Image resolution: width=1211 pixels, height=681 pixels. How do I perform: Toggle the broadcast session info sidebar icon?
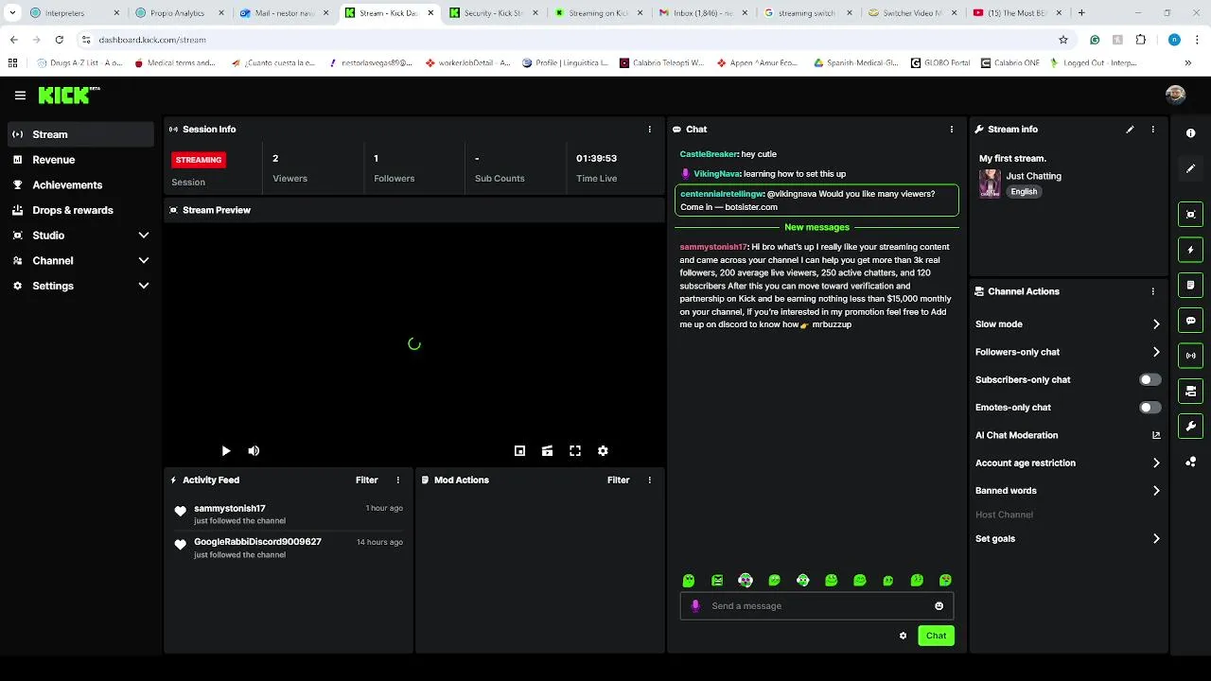pos(1190,356)
